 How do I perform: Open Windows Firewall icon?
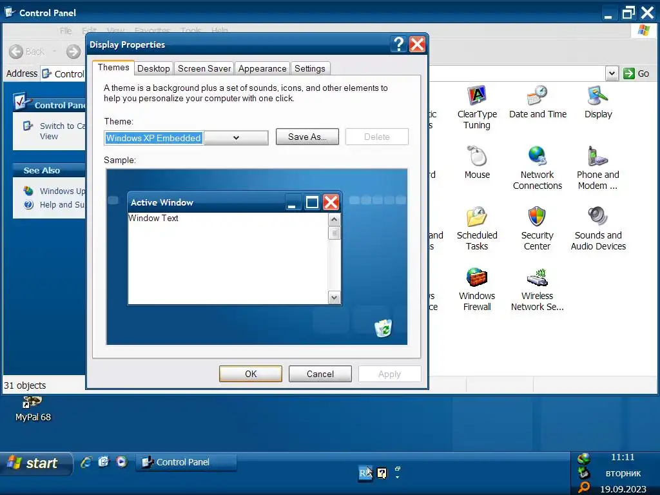tap(477, 289)
